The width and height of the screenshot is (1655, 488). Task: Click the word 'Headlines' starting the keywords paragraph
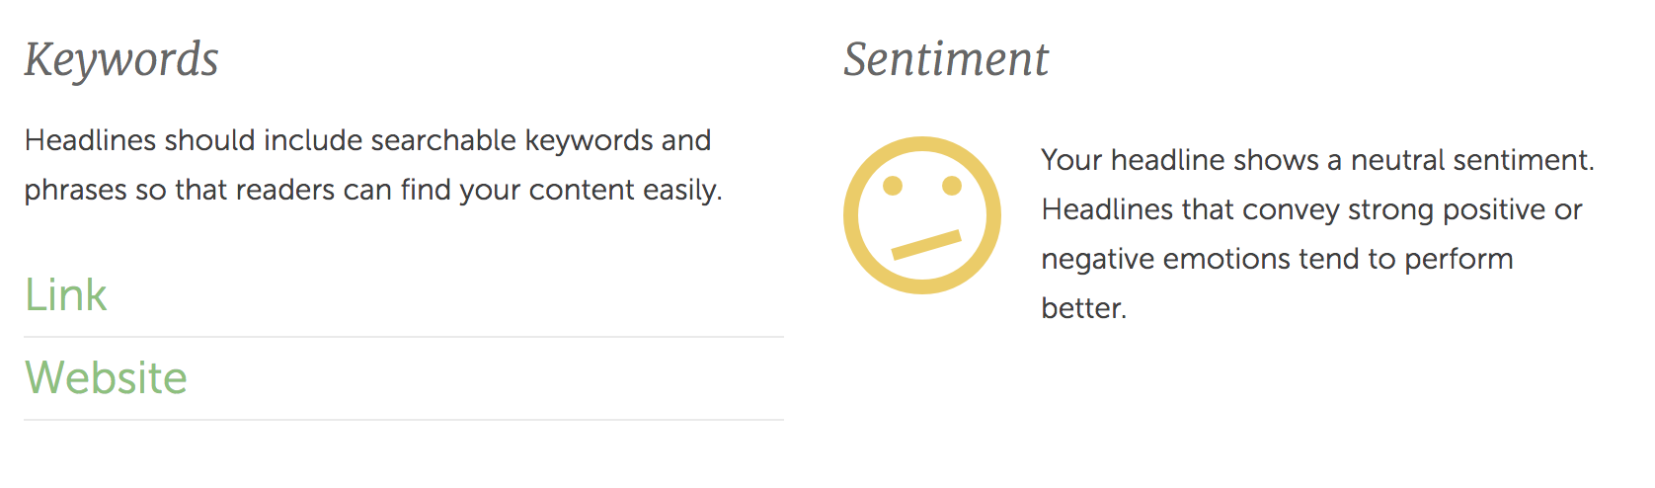pos(91,140)
